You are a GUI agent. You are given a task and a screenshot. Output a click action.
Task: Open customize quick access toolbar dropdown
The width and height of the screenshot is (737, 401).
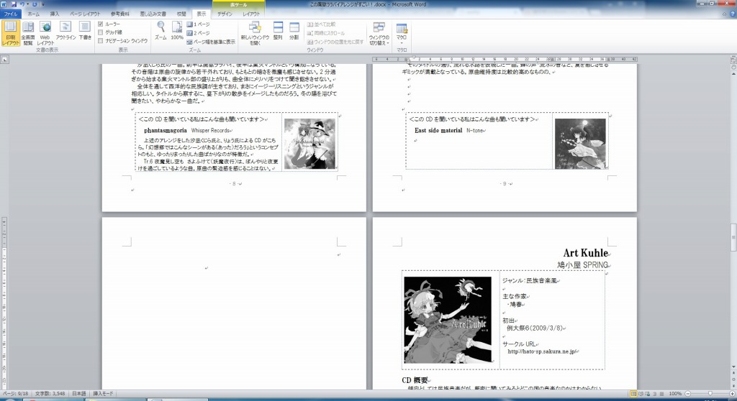tap(42, 4)
